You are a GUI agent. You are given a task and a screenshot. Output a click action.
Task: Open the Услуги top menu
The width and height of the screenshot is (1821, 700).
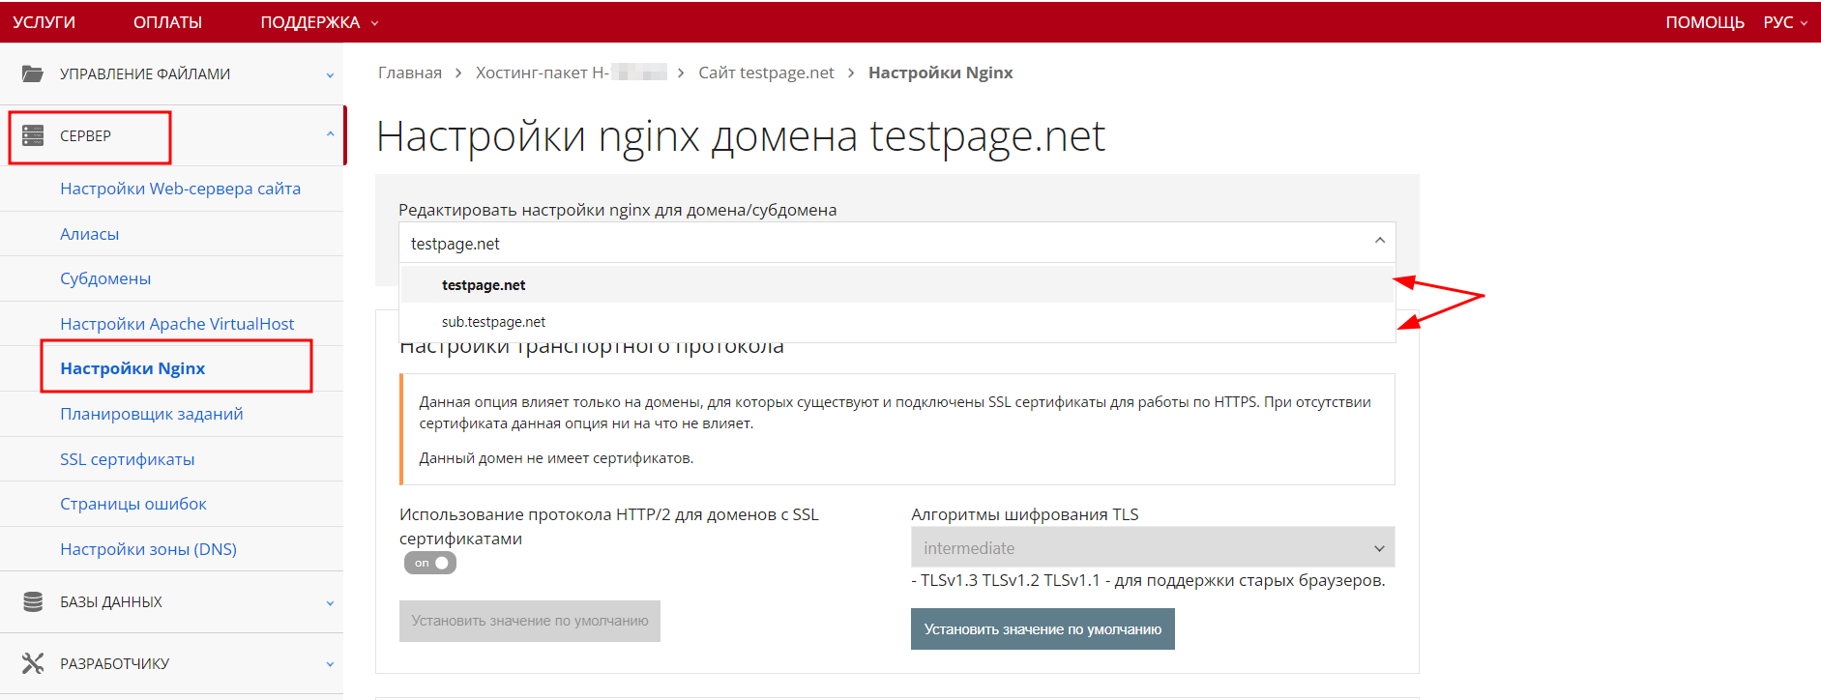(x=44, y=22)
